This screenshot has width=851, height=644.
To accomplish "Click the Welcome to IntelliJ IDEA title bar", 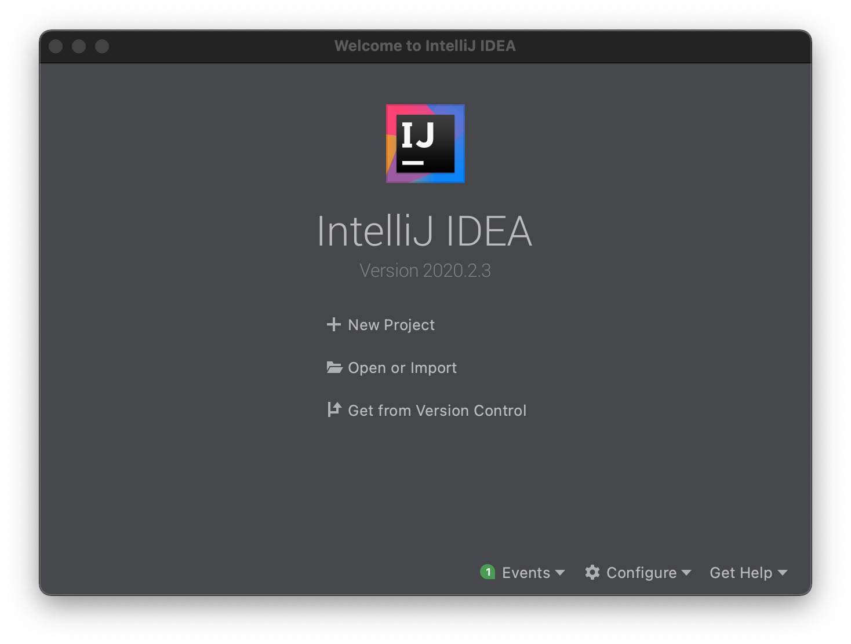I will 425,46.
